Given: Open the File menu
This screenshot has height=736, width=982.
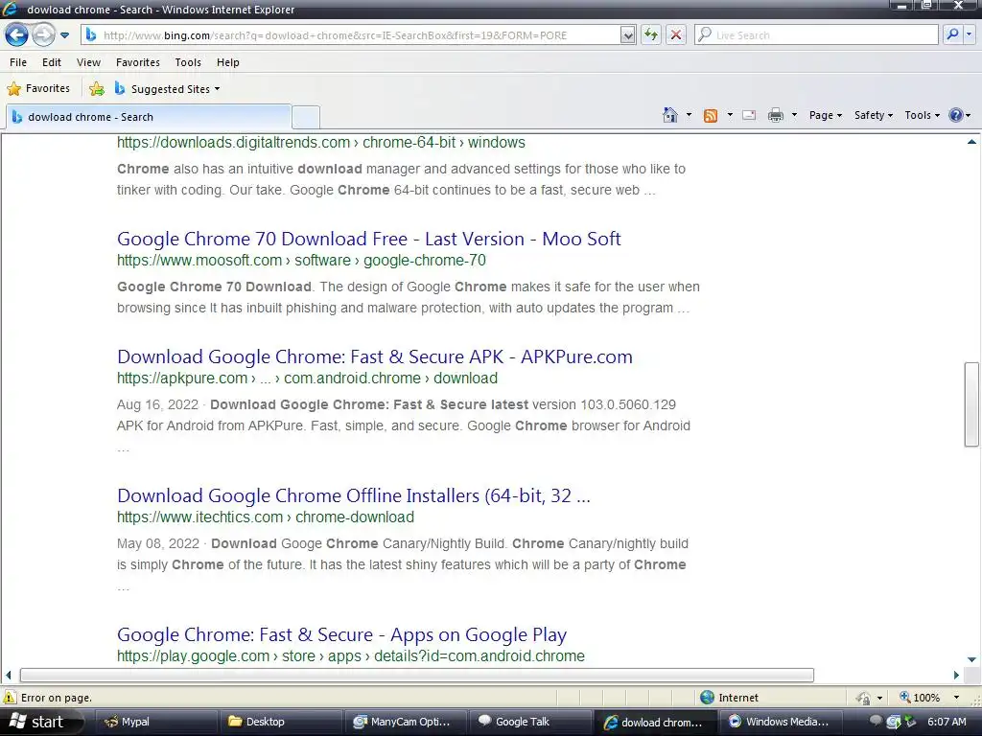Looking at the screenshot, I should (18, 62).
